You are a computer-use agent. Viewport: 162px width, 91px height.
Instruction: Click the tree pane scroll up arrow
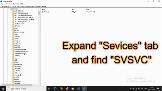39,9
